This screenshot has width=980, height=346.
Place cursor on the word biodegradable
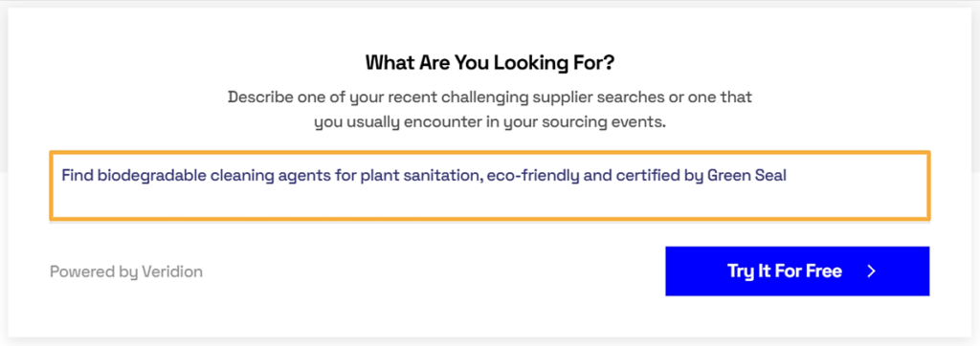coord(145,176)
